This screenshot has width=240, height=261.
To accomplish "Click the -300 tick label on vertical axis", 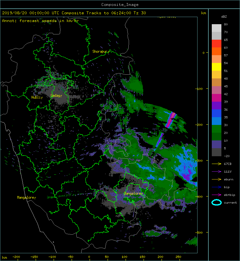I will coord(199,161).
